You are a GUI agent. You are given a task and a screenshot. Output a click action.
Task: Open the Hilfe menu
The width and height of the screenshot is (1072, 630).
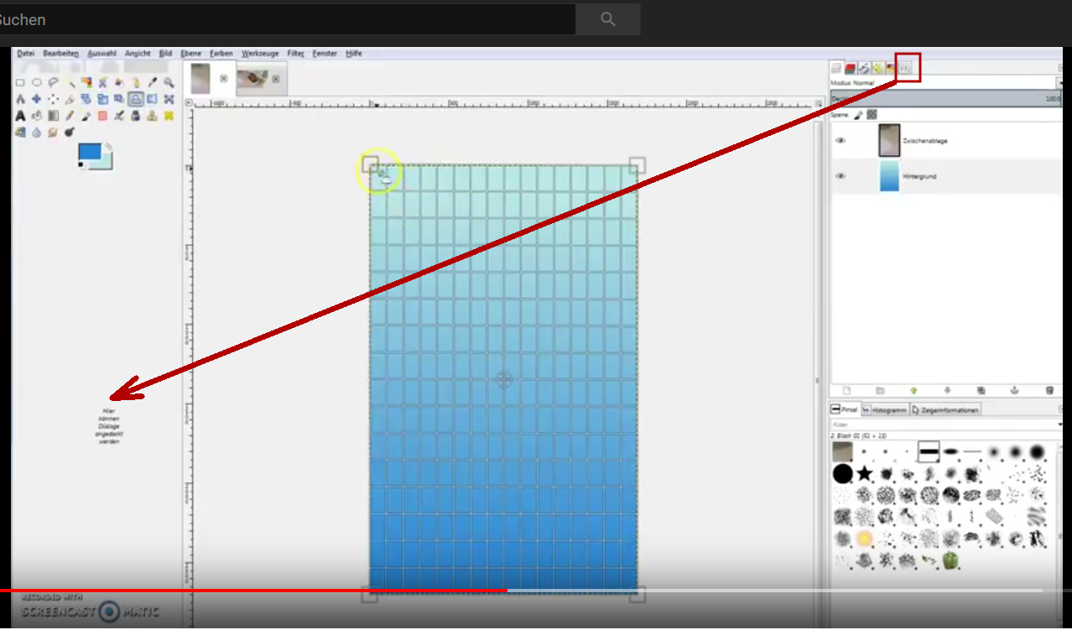coord(354,54)
